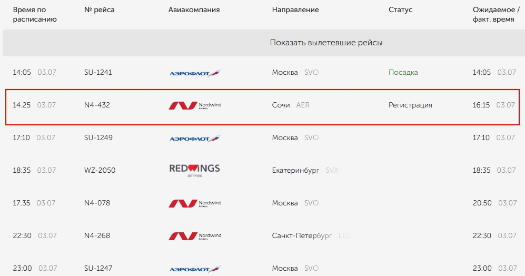Click Nordwind logo for flight N4-078
525x276 pixels.
195,203
